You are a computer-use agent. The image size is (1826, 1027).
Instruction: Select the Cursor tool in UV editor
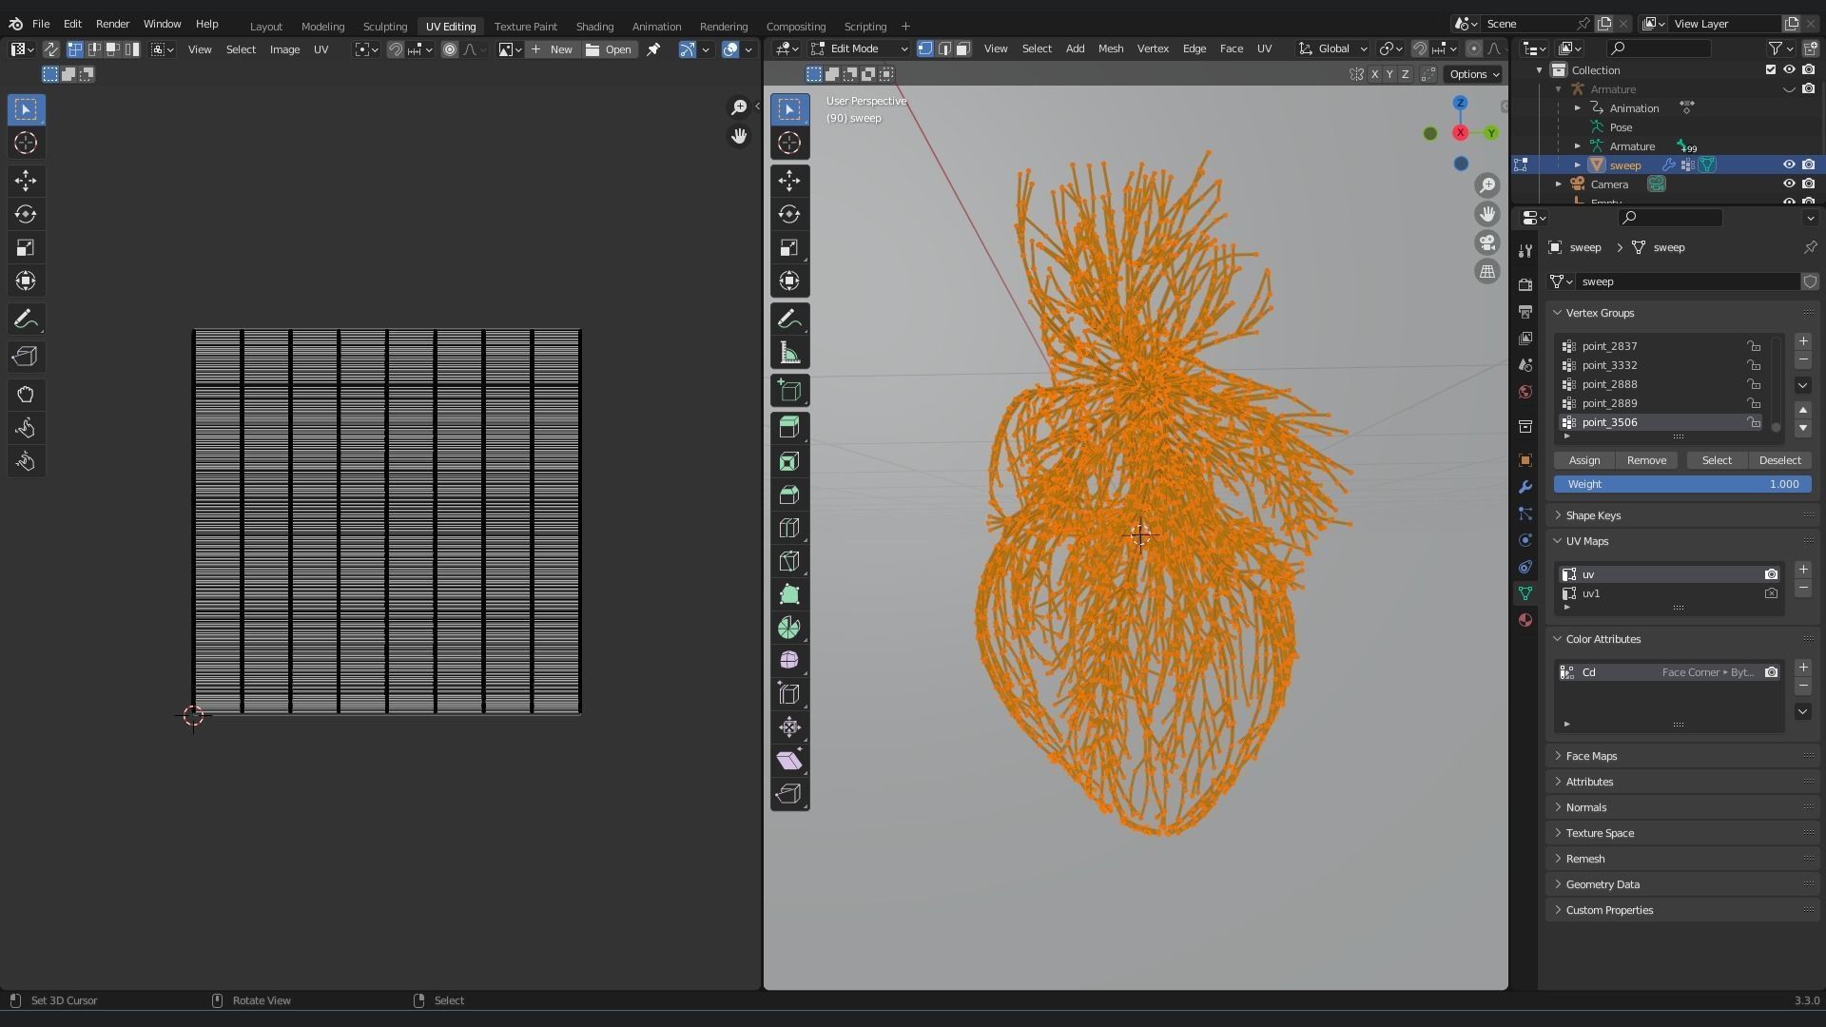tap(26, 144)
